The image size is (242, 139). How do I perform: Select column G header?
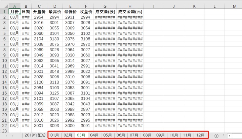(105, 6)
